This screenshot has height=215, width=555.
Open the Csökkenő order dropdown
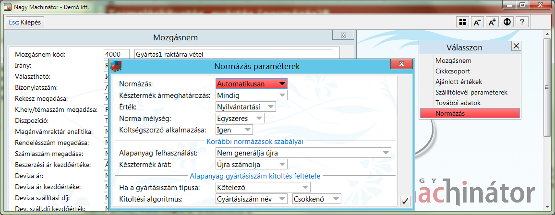coord(317,199)
